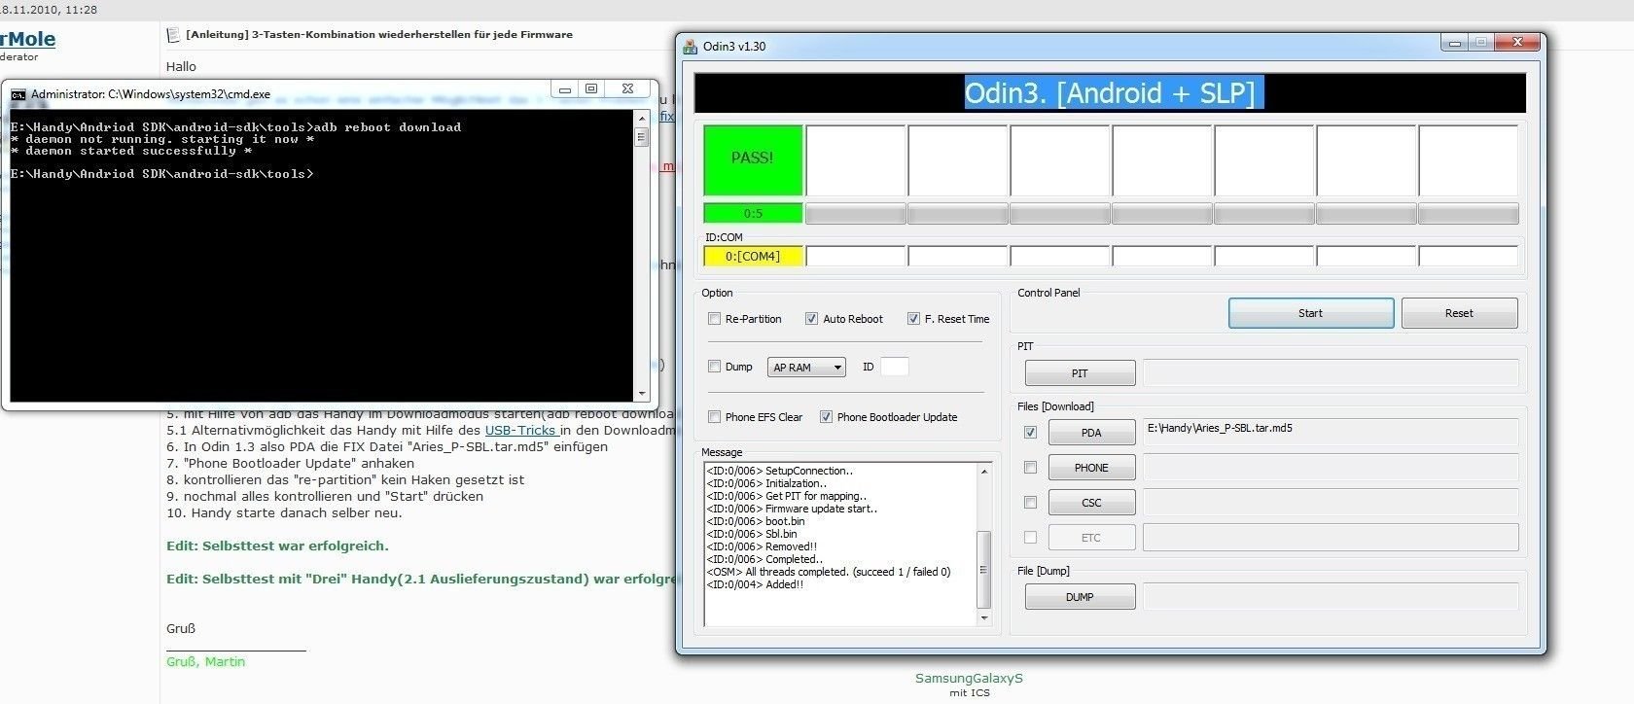
Task: Click the forum post title text
Action: point(379,34)
